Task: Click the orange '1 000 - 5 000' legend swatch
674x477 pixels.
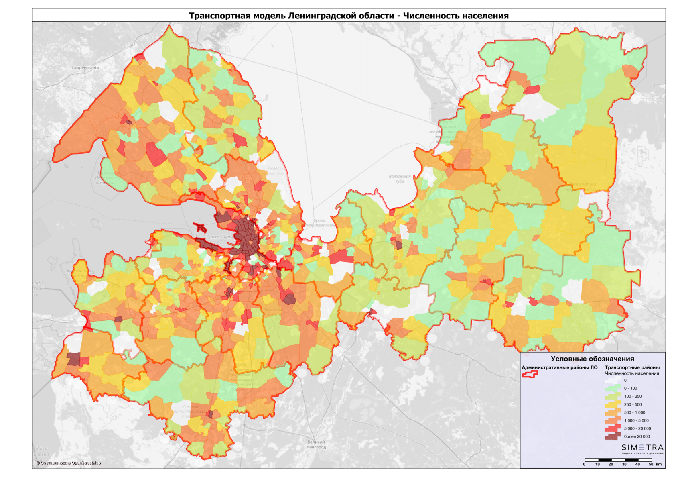Action: pos(613,420)
